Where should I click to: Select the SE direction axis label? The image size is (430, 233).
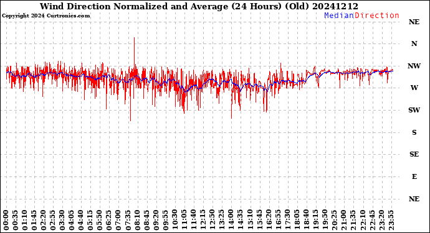(414, 155)
